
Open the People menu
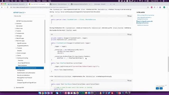coord(39,1)
